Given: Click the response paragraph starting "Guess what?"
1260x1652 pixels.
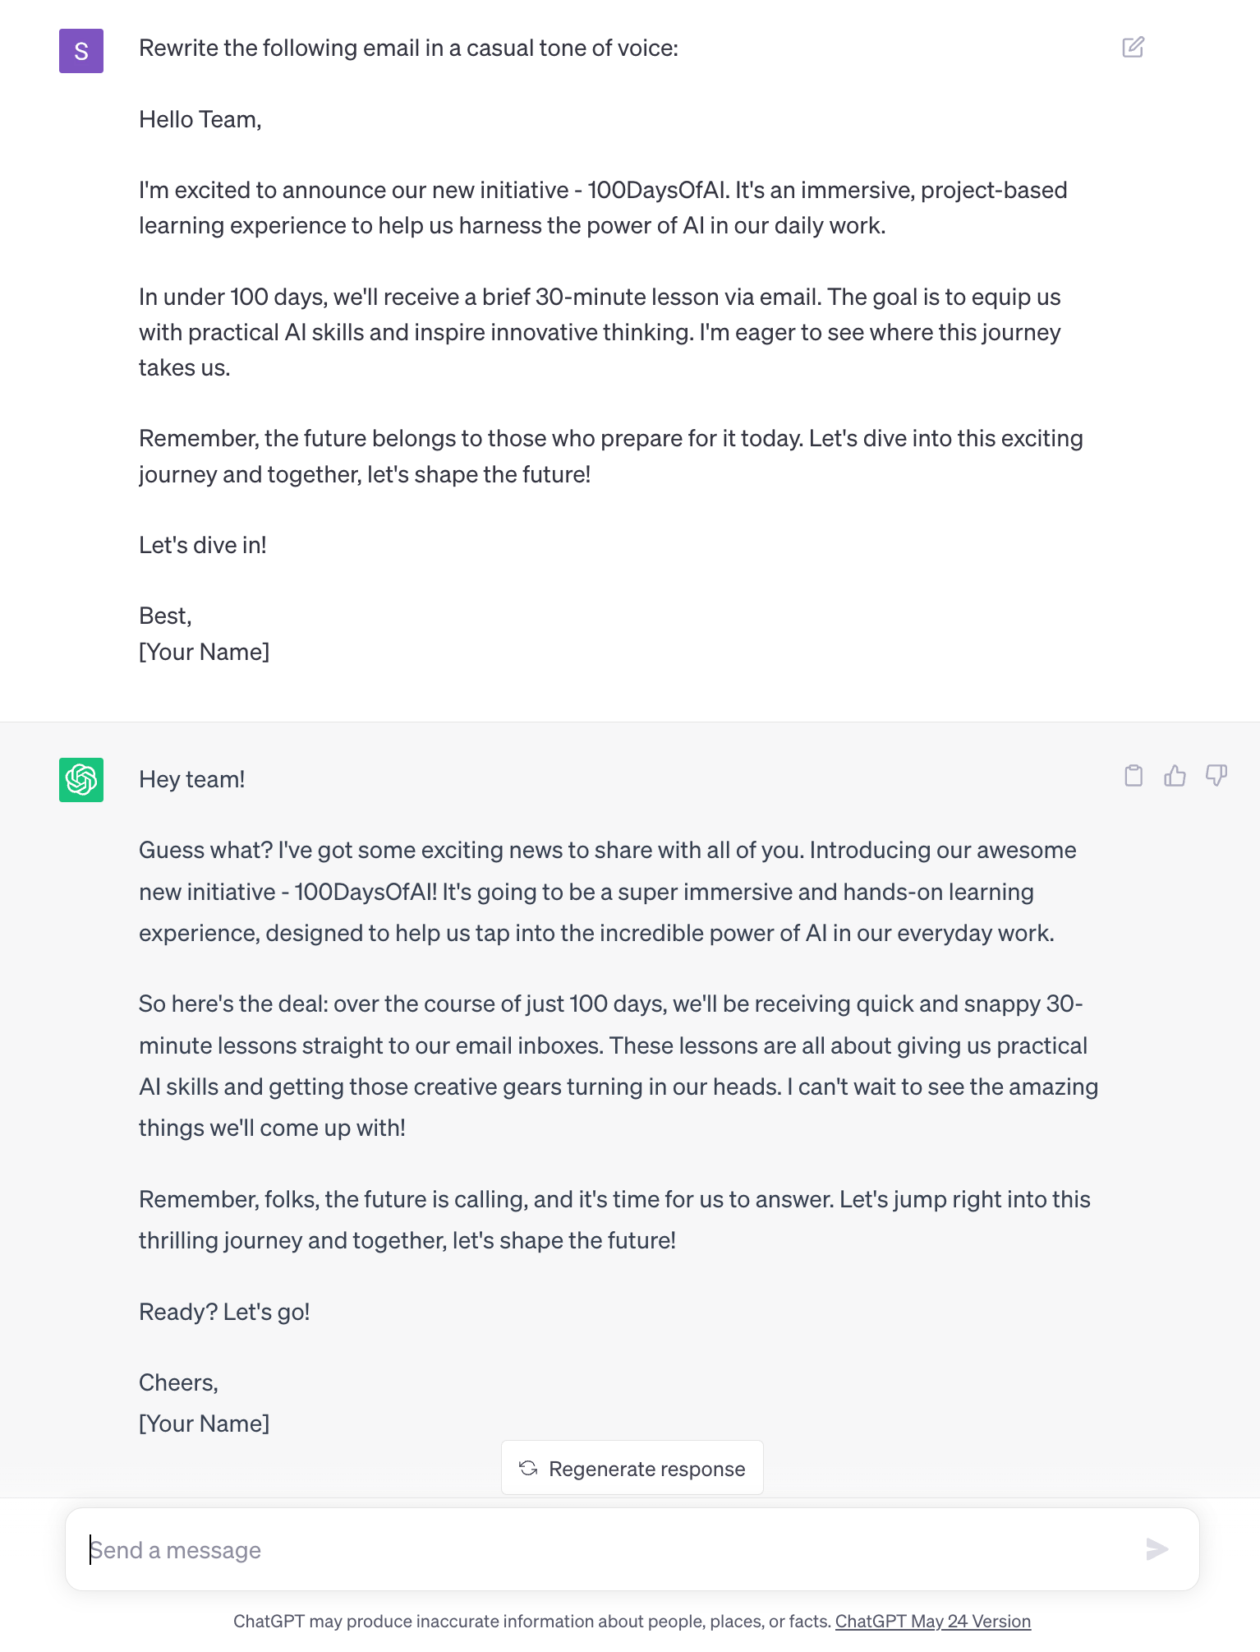Looking at the screenshot, I should tap(608, 892).
